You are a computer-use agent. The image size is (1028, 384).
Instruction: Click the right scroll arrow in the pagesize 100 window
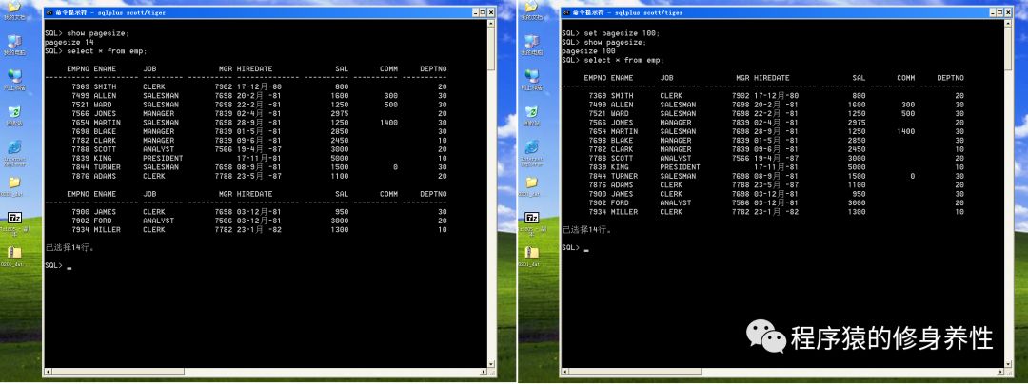click(999, 373)
